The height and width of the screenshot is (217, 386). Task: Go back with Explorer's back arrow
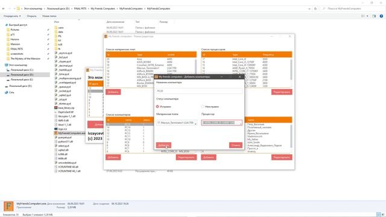[4, 8]
